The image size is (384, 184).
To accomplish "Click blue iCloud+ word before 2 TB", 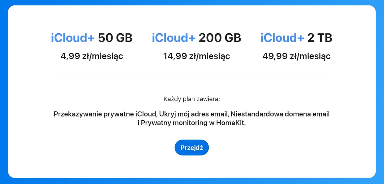I will (283, 38).
